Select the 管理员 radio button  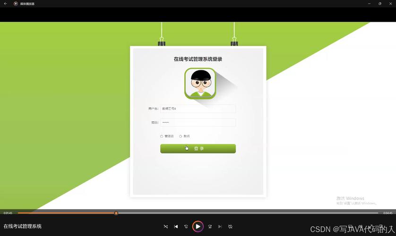(x=162, y=136)
